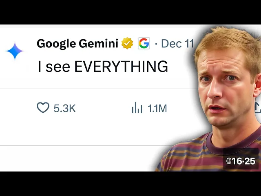This screenshot has height=196, width=261.
Task: Click the Google G affiliation badge
Action: (144, 43)
